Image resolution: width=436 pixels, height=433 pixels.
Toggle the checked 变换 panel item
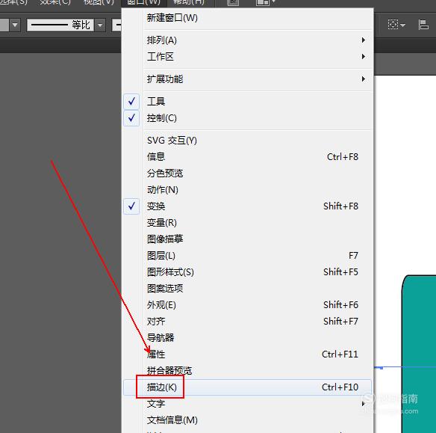[x=247, y=206]
